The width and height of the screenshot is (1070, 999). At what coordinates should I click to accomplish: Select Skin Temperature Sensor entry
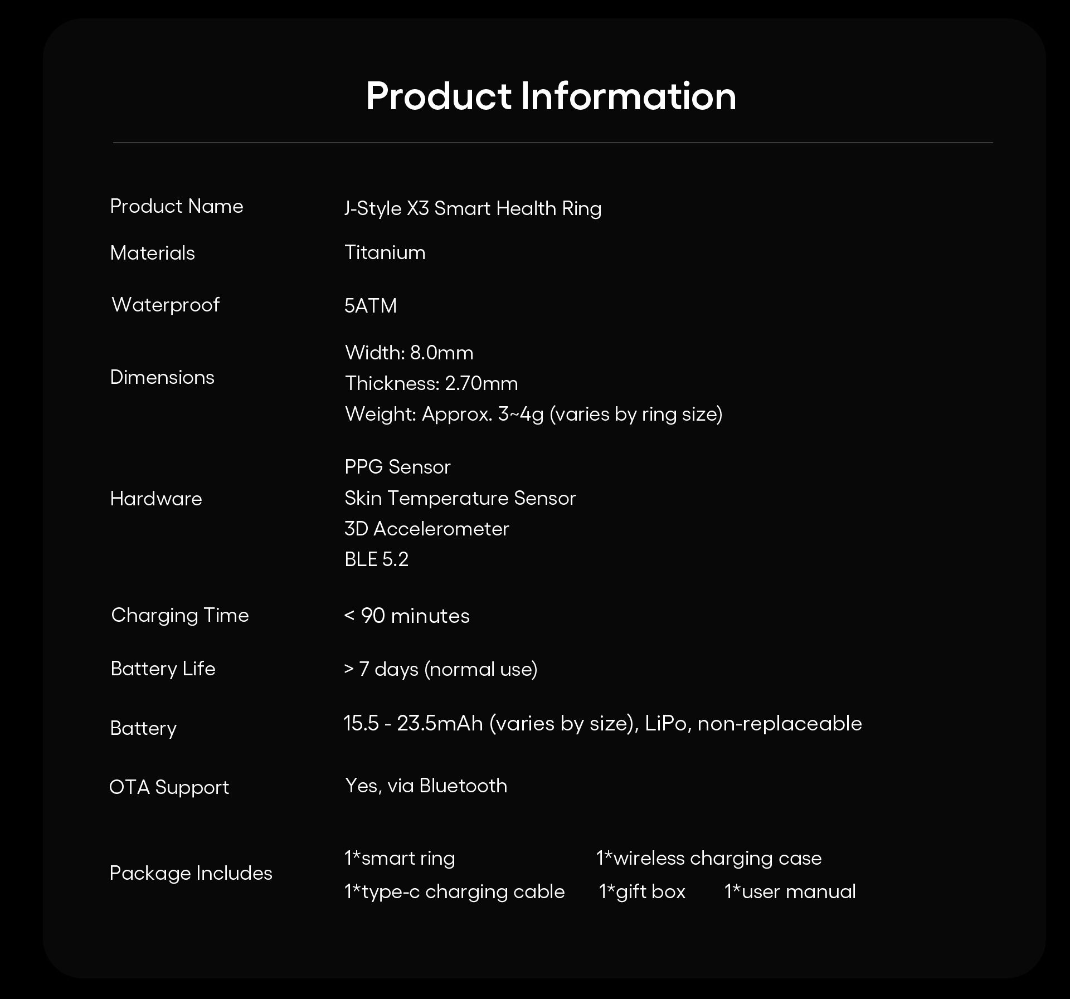click(x=460, y=498)
